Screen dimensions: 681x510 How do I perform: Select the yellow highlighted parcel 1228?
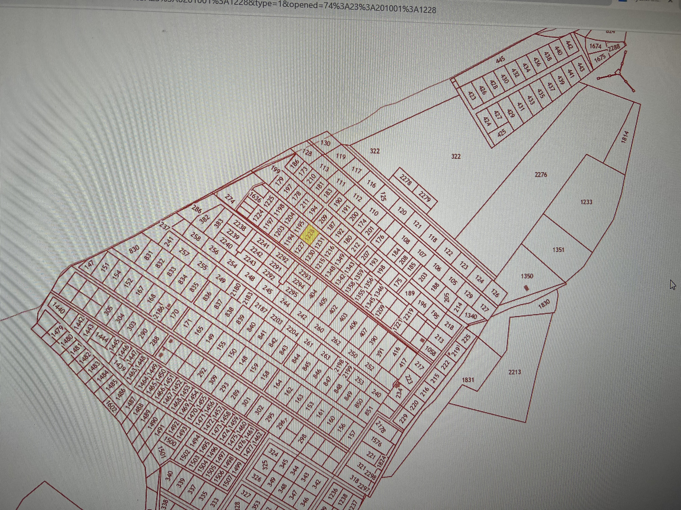(x=309, y=234)
